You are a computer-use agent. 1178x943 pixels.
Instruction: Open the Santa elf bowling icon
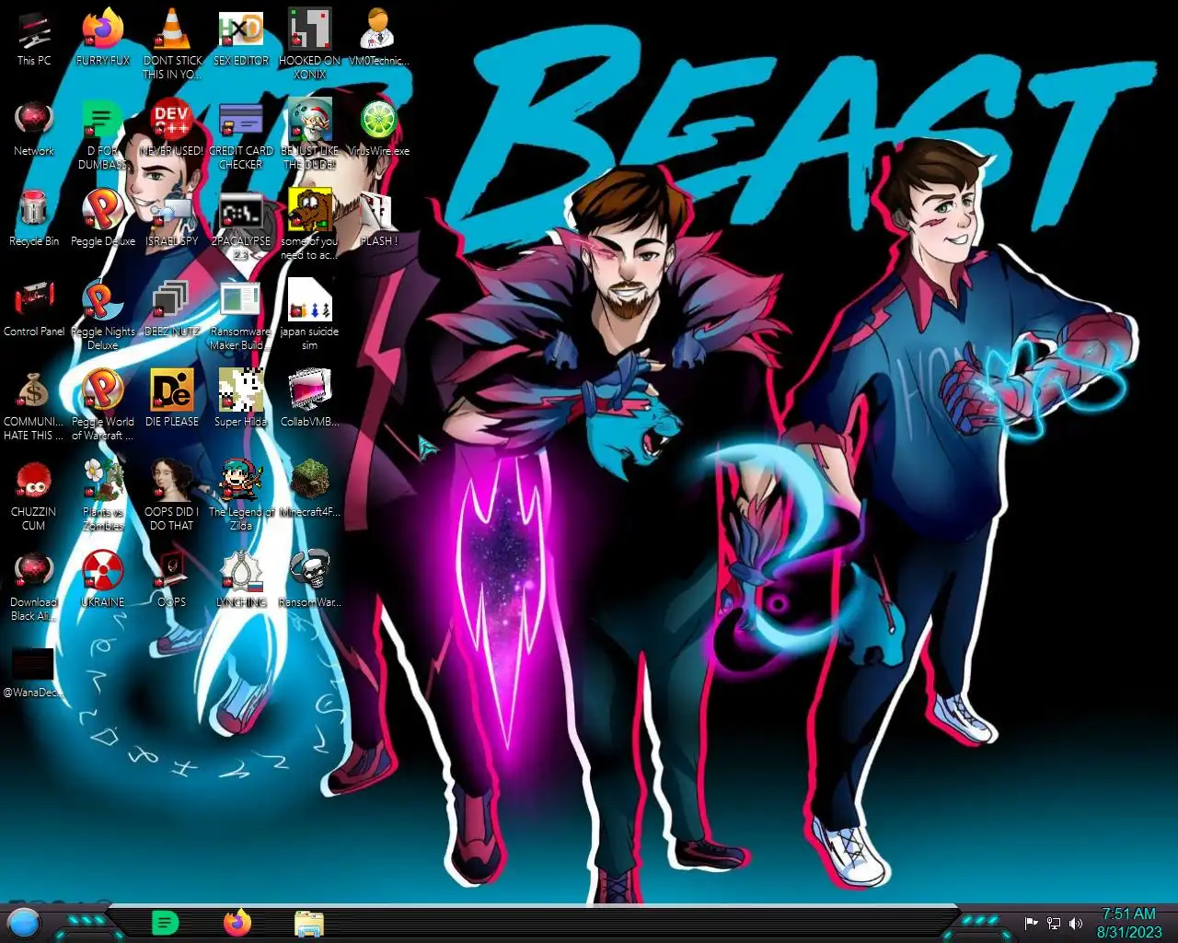(310, 134)
